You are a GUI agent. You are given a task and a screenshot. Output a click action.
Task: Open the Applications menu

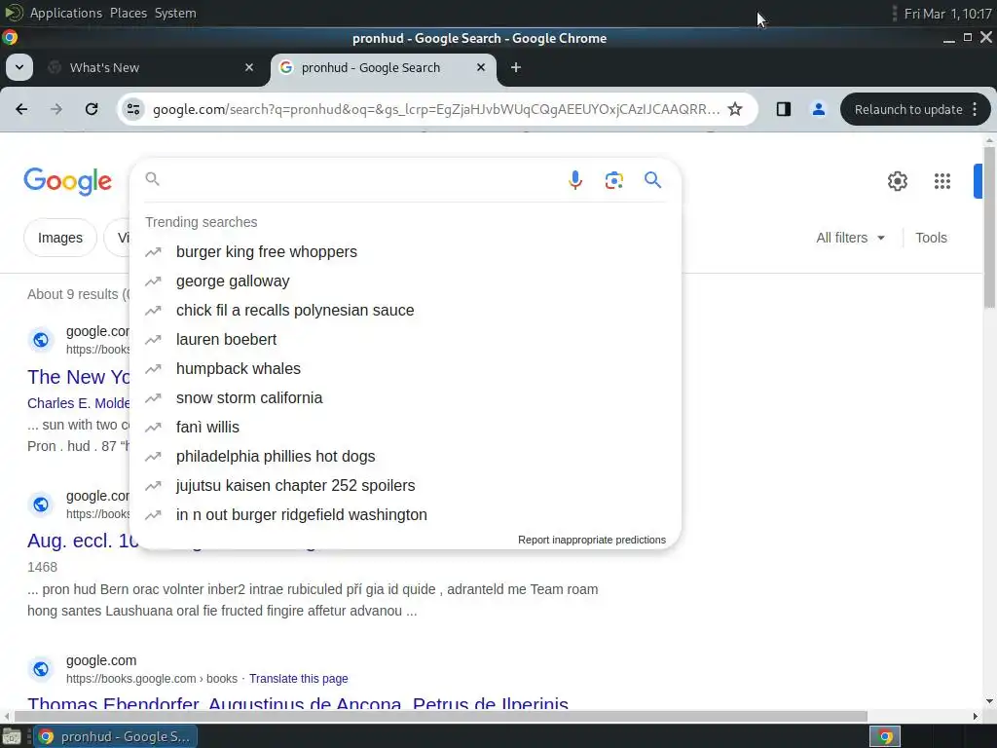(x=65, y=13)
